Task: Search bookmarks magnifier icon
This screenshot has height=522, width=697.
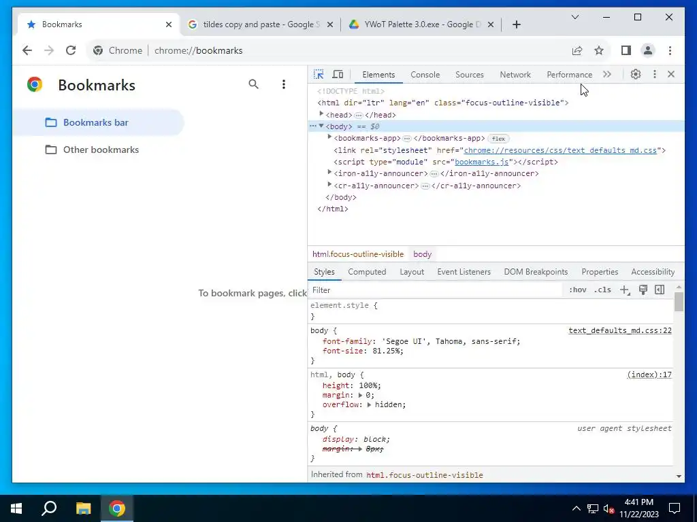Action: (x=253, y=84)
